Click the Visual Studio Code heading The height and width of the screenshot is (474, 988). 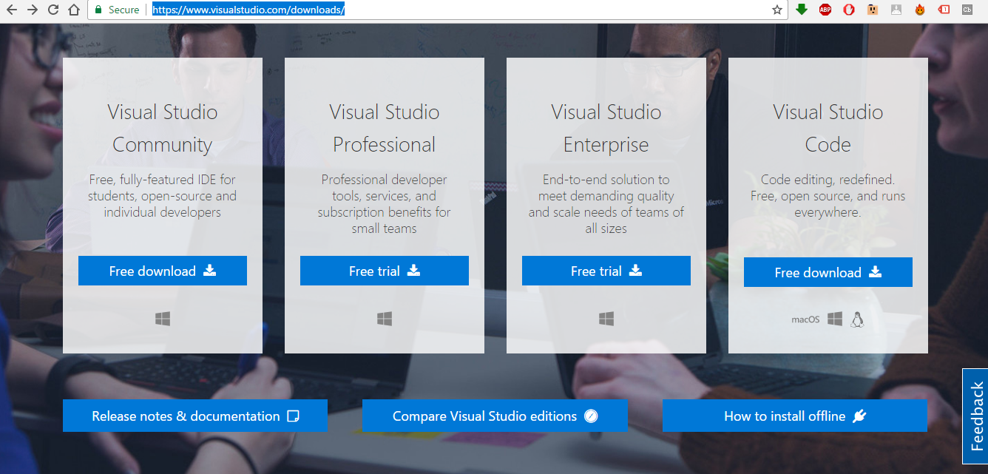(x=828, y=128)
